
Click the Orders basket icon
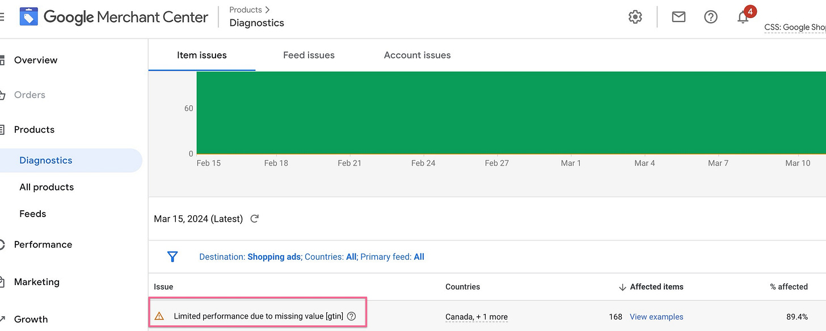click(x=2, y=95)
